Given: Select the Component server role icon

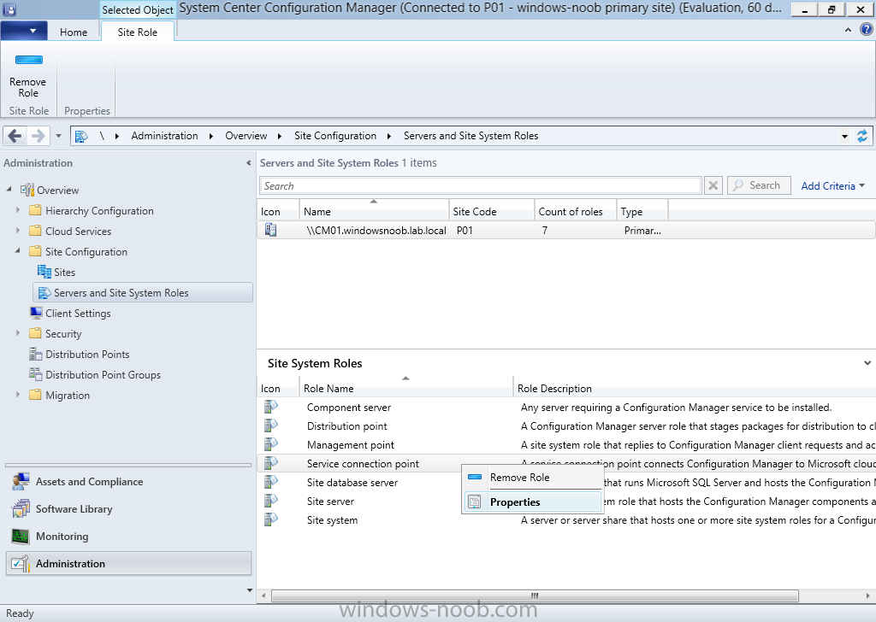Looking at the screenshot, I should pyautogui.click(x=271, y=407).
